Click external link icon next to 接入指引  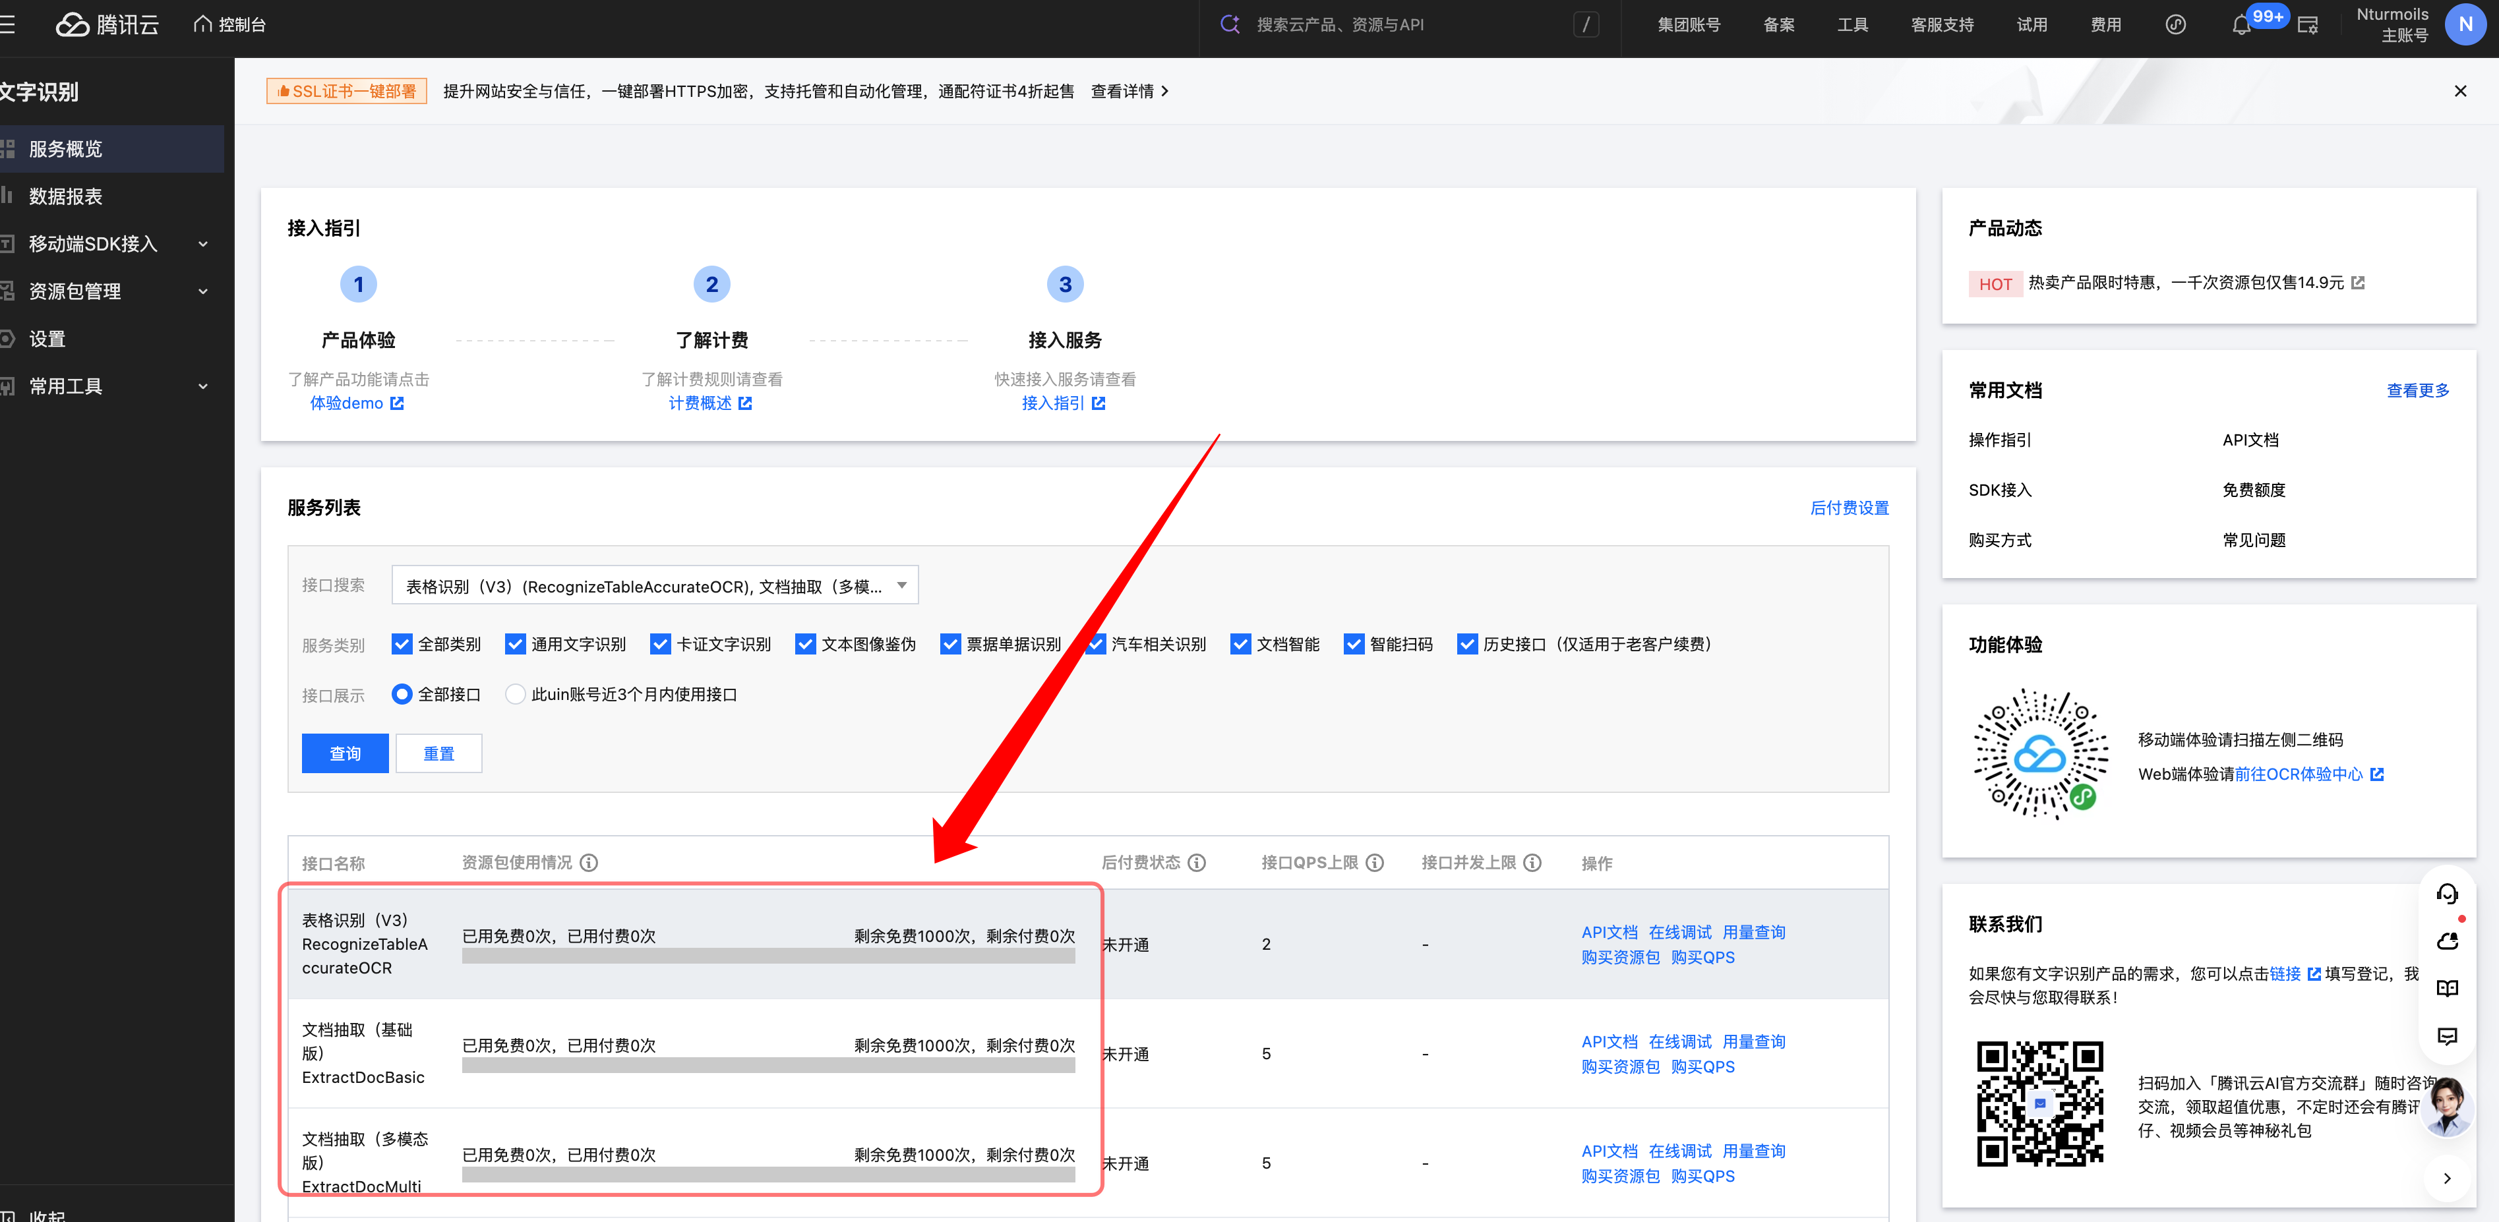click(1098, 403)
